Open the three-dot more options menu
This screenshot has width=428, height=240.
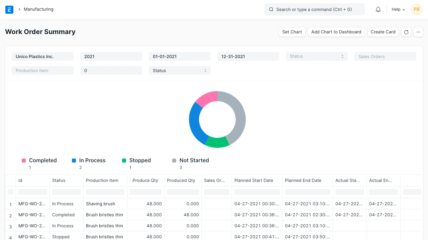[x=418, y=32]
